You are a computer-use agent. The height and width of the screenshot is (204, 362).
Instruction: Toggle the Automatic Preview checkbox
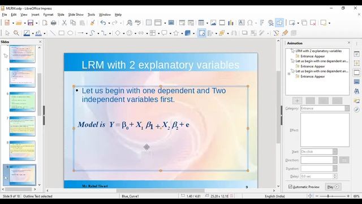coord(290,186)
